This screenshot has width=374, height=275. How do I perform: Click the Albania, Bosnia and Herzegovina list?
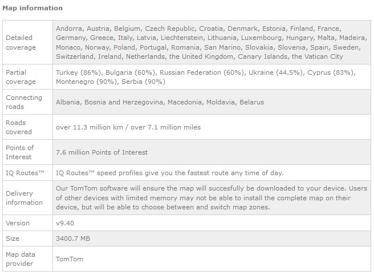[160, 102]
